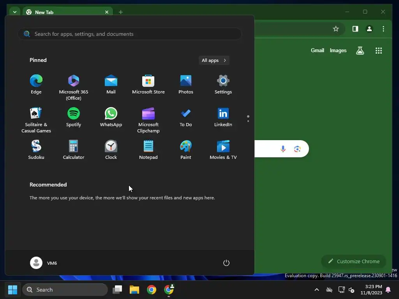This screenshot has height=299, width=399.
Task: Click the Start menu power button
Action: pos(226,263)
